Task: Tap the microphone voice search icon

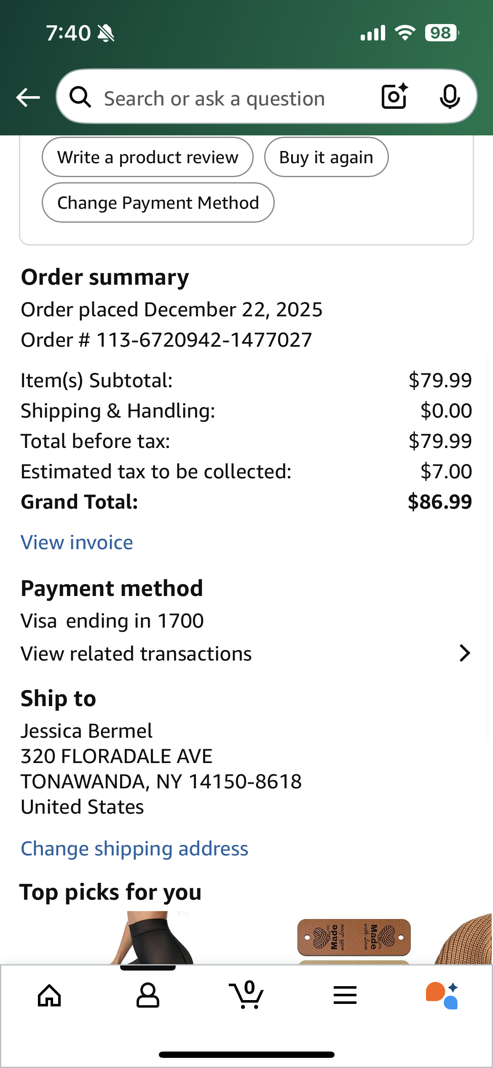Action: point(450,97)
